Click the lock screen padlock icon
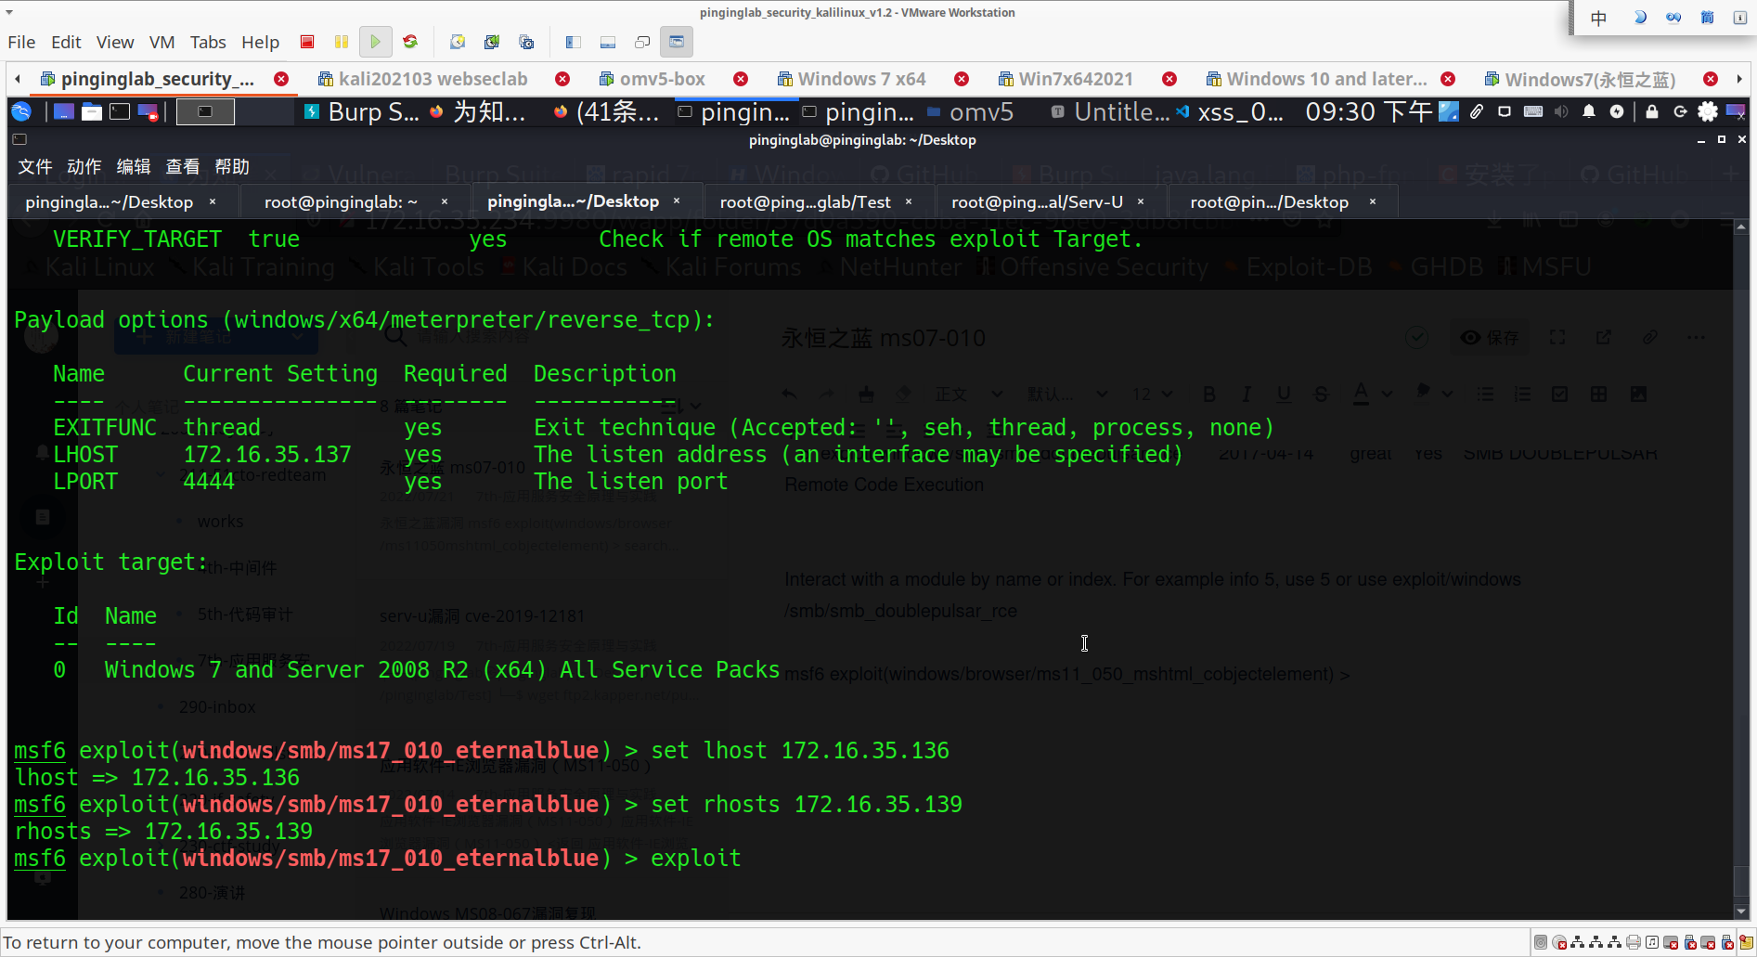 pos(1652,112)
